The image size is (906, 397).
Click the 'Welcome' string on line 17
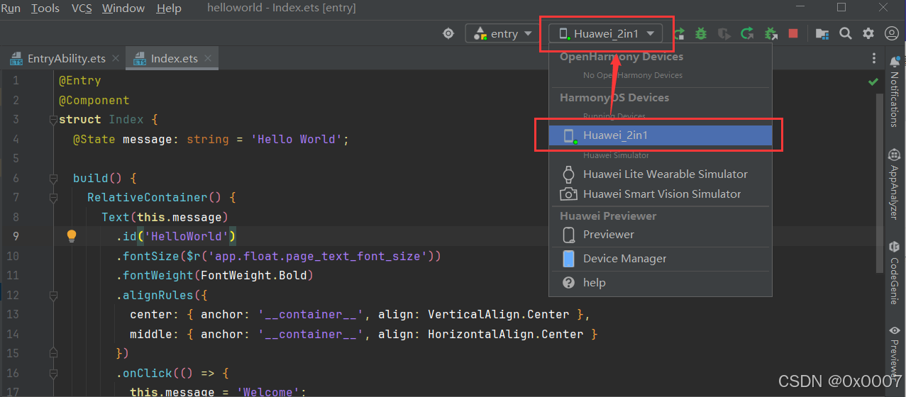point(268,391)
